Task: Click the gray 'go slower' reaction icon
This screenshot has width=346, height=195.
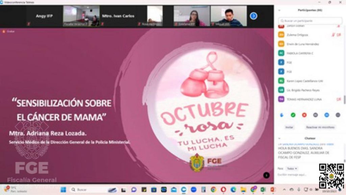Action: pyautogui.click(x=315, y=115)
